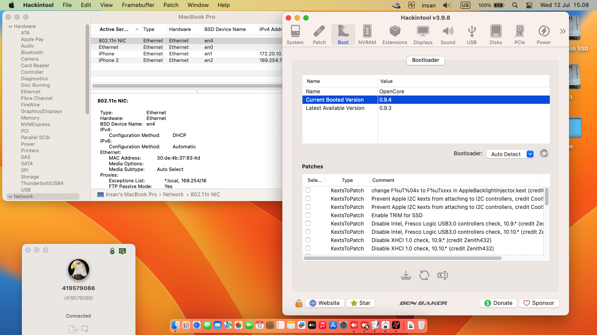Collapse the Network tree in System Information
597x335 pixels.
[10, 197]
